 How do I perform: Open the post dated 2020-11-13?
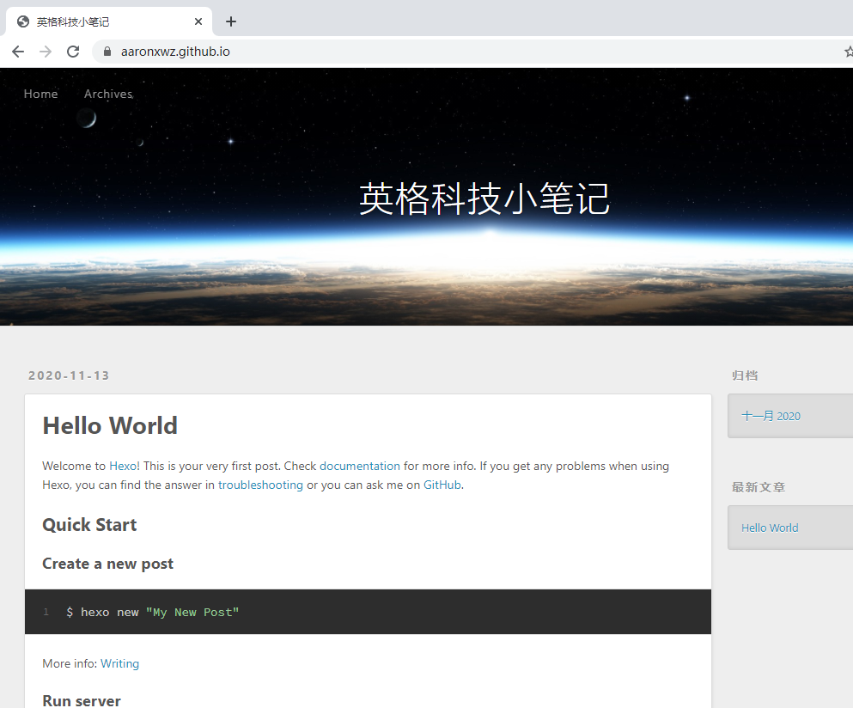tap(69, 375)
